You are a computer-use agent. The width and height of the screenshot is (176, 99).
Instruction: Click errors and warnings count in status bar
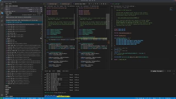(24, 98)
